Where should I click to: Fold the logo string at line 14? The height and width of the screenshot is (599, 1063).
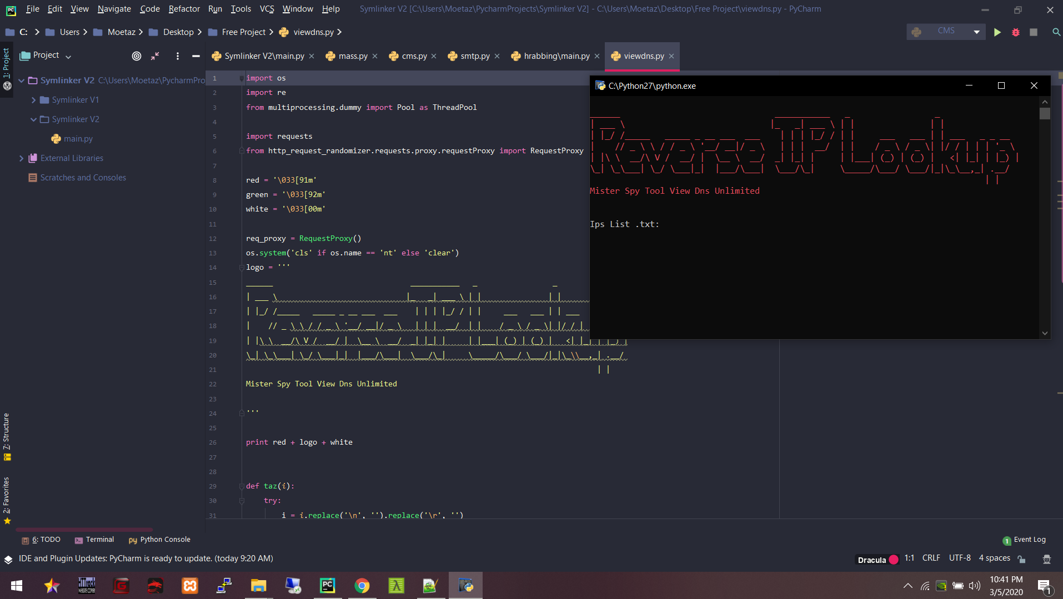(242, 268)
